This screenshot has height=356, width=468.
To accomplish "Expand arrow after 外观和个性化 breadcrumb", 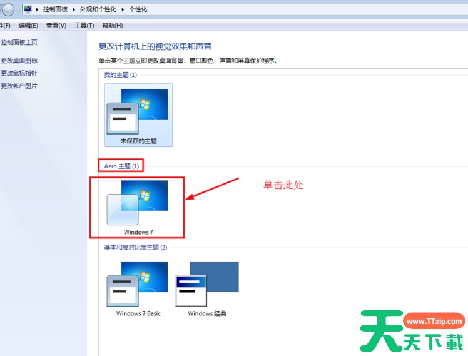I will (123, 9).
